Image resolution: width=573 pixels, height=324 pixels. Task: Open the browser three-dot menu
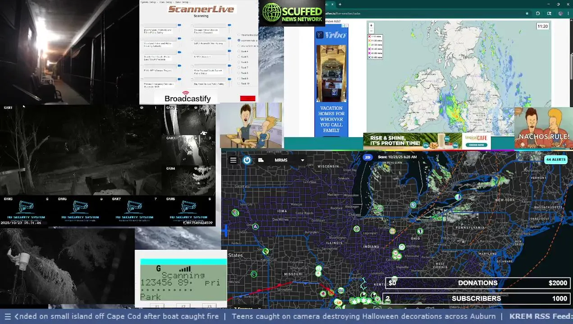click(x=568, y=13)
